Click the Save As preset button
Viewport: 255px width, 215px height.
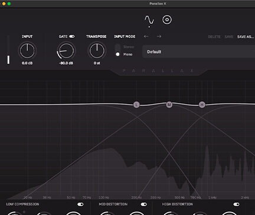[246, 37]
